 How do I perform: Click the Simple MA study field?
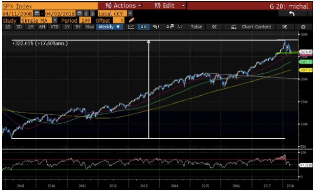click(x=36, y=21)
